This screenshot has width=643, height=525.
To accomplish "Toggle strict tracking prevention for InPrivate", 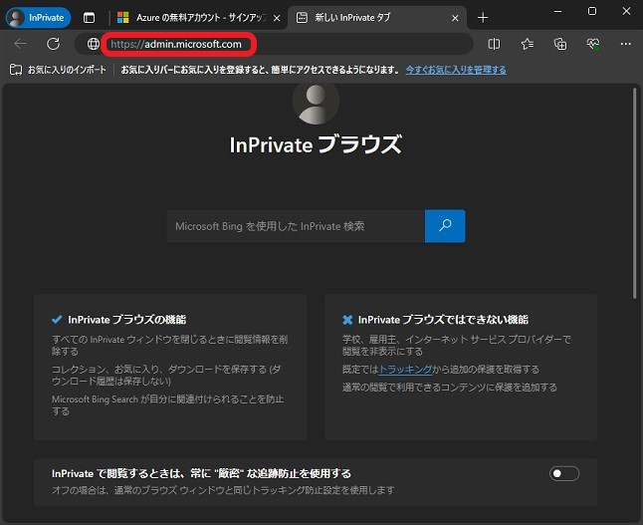I will point(564,473).
